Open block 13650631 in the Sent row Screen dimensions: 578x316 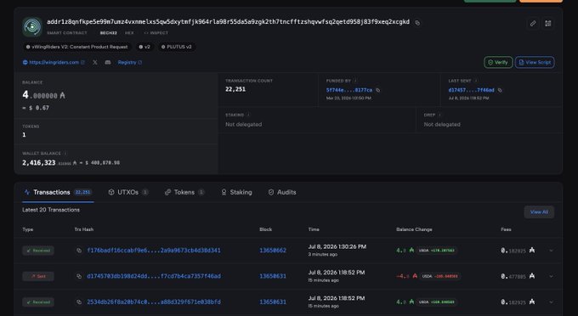[273, 276]
